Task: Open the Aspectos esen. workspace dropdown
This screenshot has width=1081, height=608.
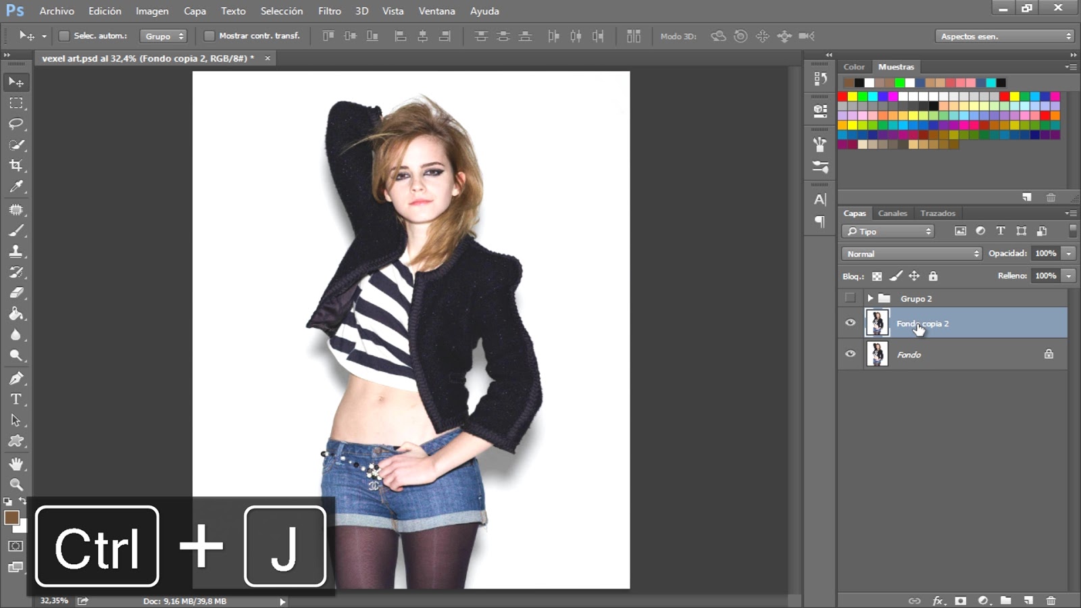Action: coord(1005,36)
